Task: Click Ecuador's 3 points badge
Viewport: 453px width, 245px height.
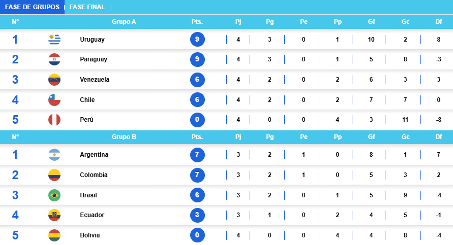Action: point(197,215)
